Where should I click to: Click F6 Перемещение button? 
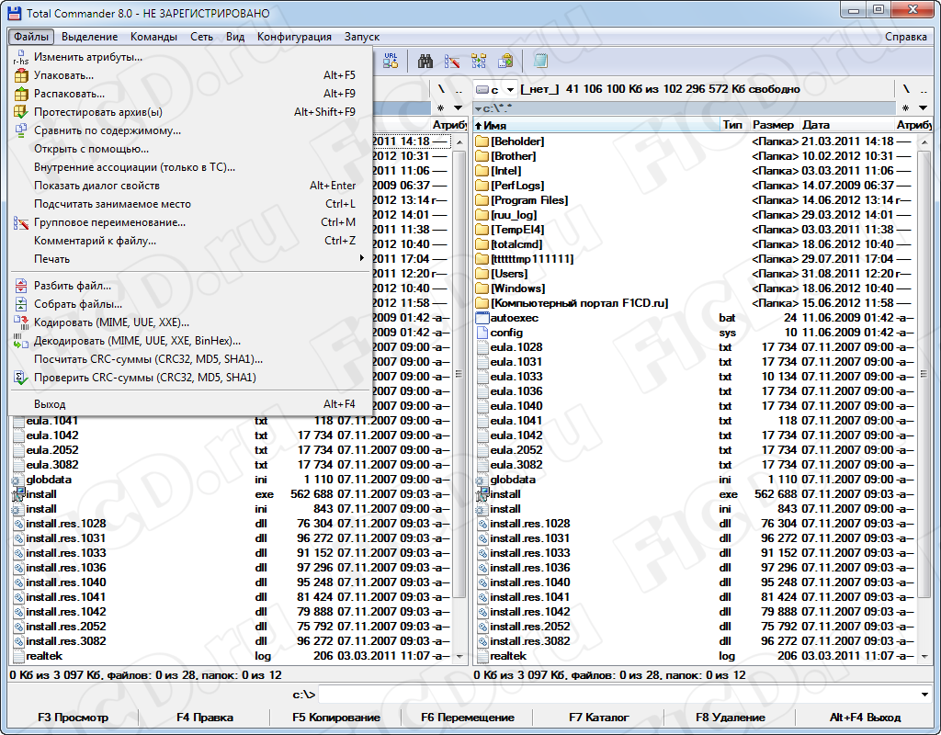(x=468, y=718)
